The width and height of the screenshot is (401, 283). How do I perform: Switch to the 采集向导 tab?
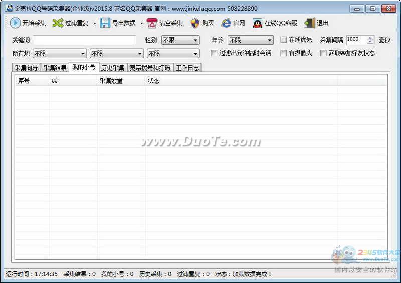click(x=27, y=68)
